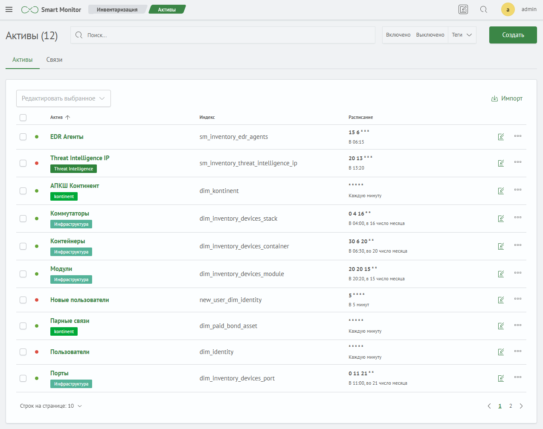Check the Threat Intelligence IP row checkbox
Image resolution: width=543 pixels, height=429 pixels.
click(x=23, y=163)
